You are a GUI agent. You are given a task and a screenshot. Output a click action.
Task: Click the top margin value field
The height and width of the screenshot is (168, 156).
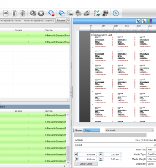[111, 155]
